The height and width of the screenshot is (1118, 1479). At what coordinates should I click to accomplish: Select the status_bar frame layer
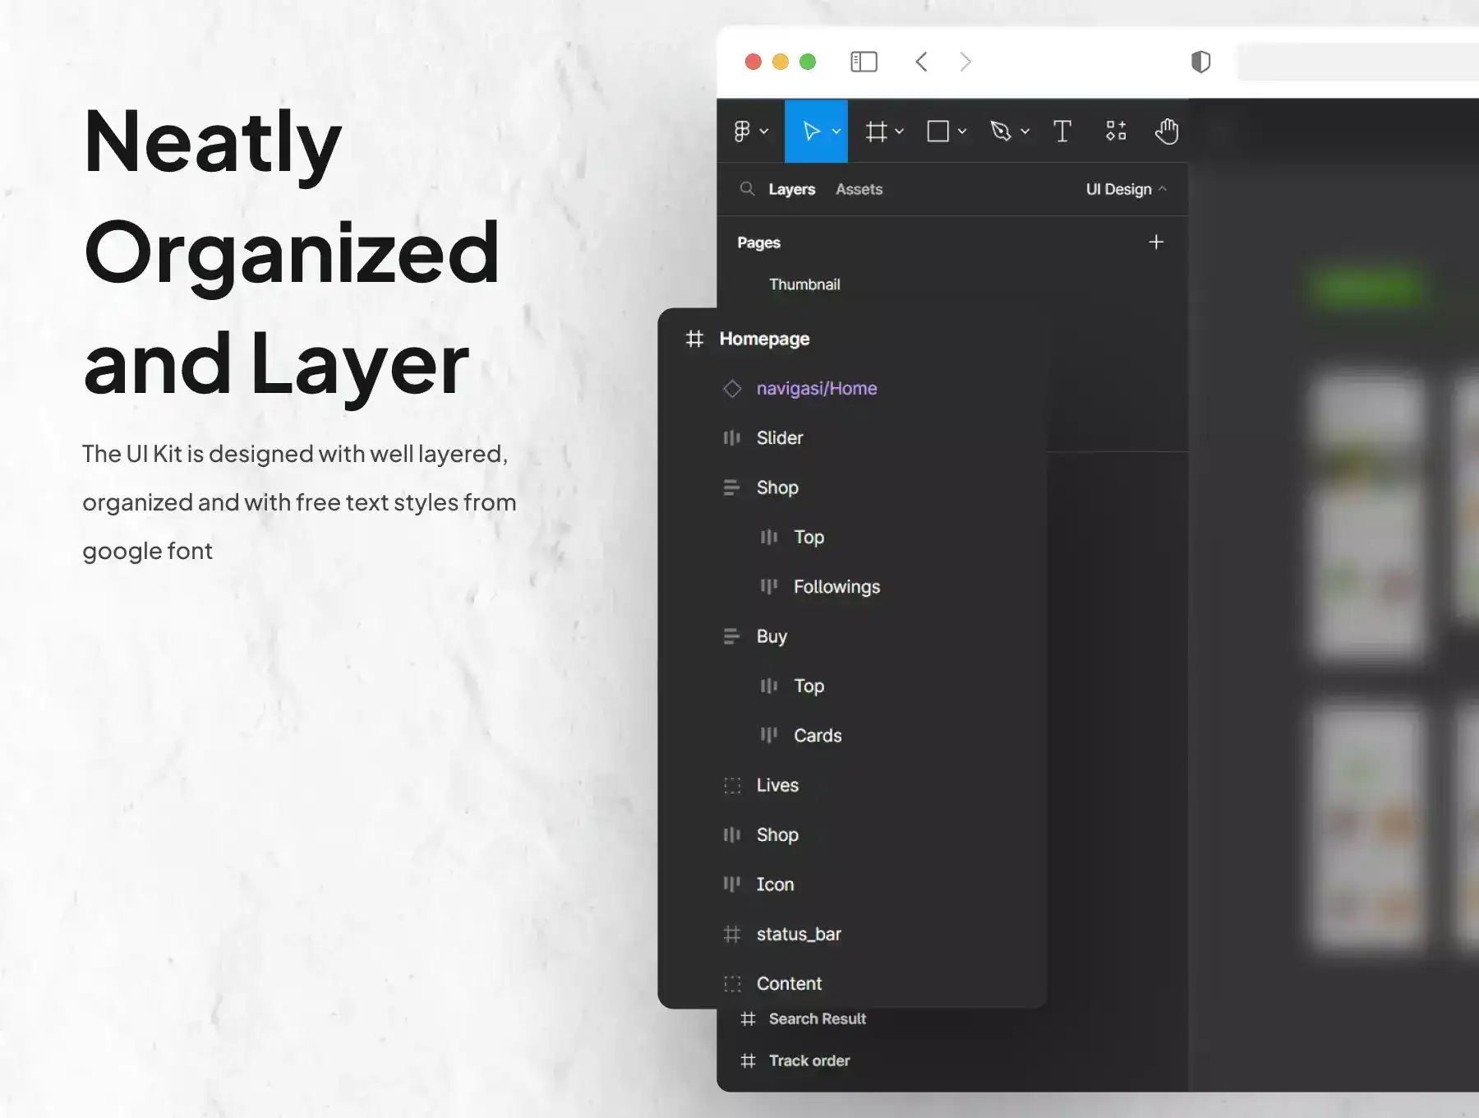tap(798, 934)
